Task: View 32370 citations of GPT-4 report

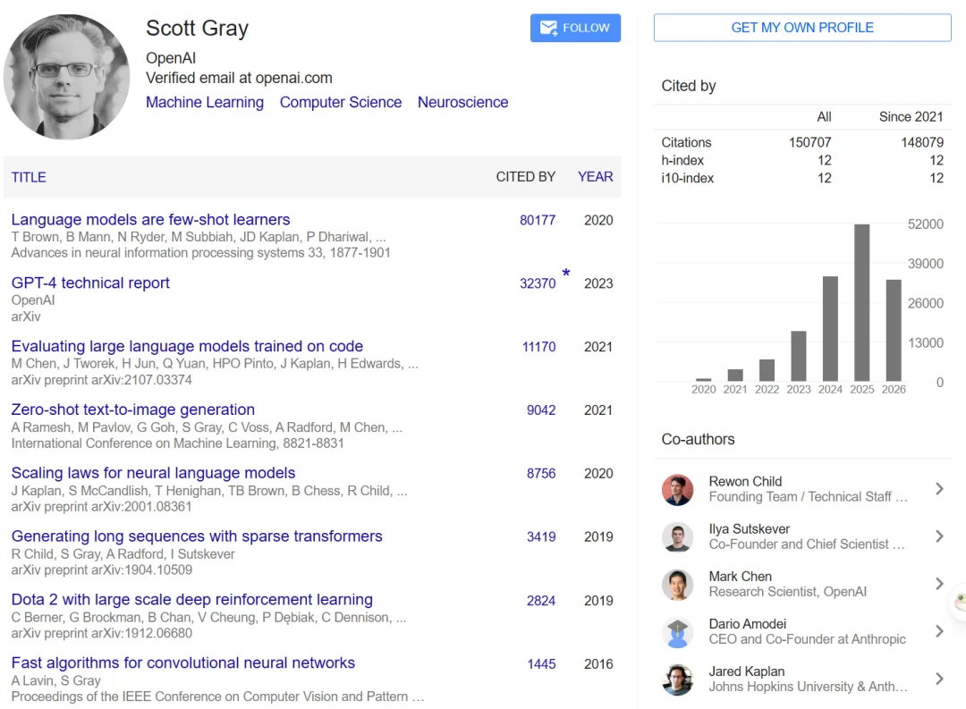Action: click(538, 284)
